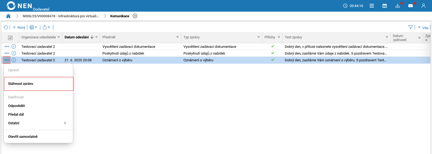
Task: Expand the print dropdown arrow
Action: coord(36,27)
